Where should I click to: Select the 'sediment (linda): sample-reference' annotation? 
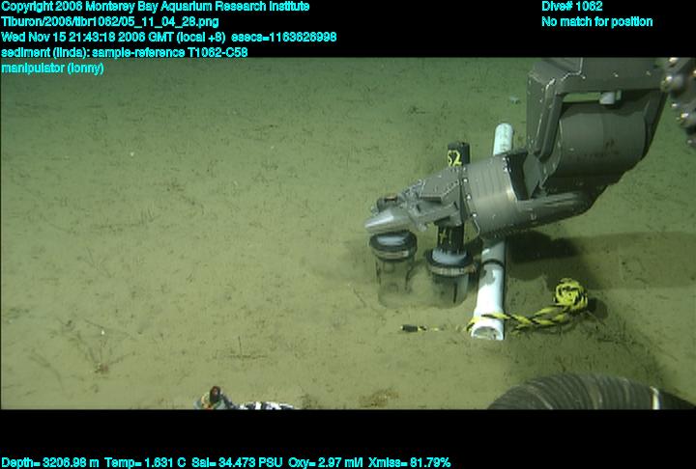tap(125, 52)
